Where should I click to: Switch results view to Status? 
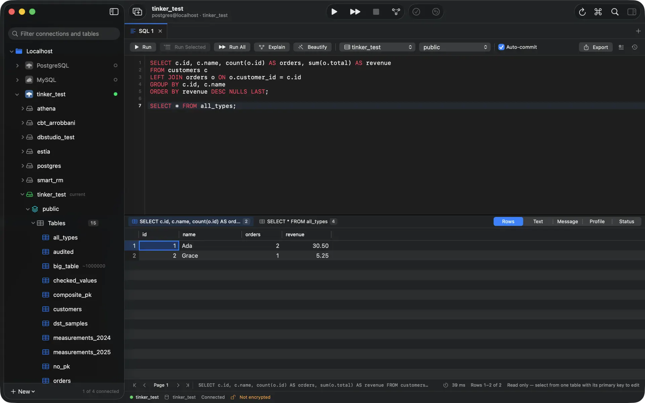coord(627,221)
